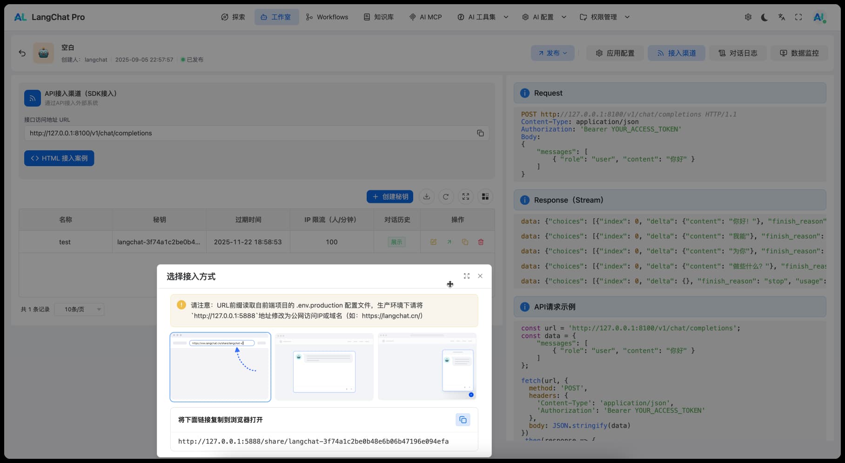Toggle dark mode with the moon icon
This screenshot has height=463, width=845.
[765, 17]
